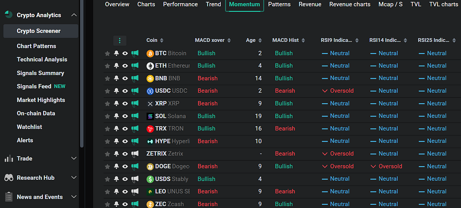The width and height of the screenshot is (461, 208).
Task: Star the DOGE row
Action: point(107,166)
